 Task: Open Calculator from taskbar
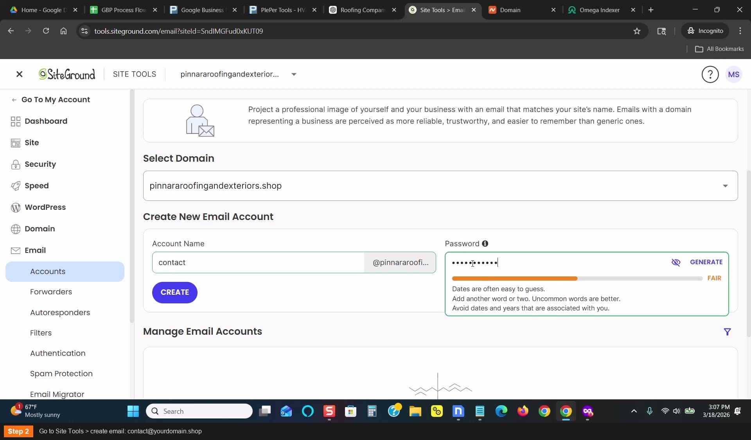372,411
